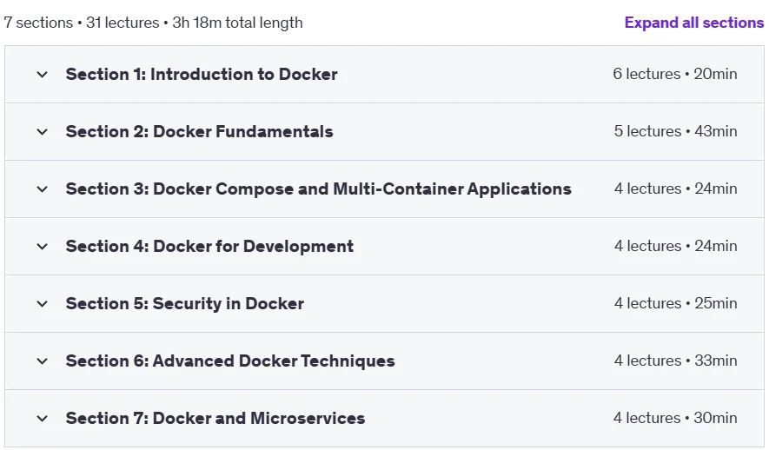Open the Section 5: Security in Docker title
This screenshot has height=450, width=769.
(185, 303)
